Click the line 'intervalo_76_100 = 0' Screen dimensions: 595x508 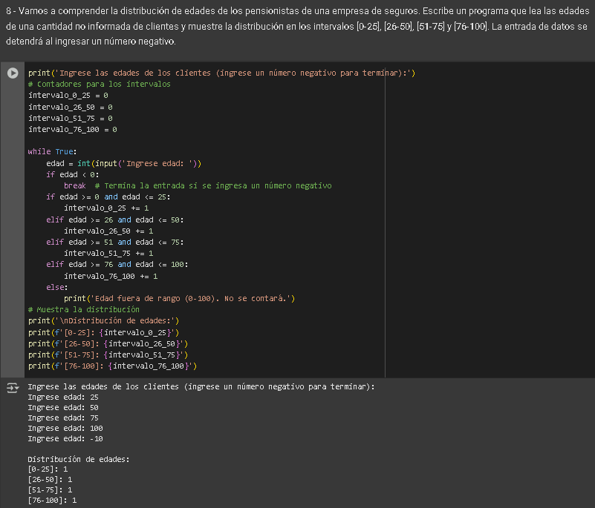pos(73,130)
